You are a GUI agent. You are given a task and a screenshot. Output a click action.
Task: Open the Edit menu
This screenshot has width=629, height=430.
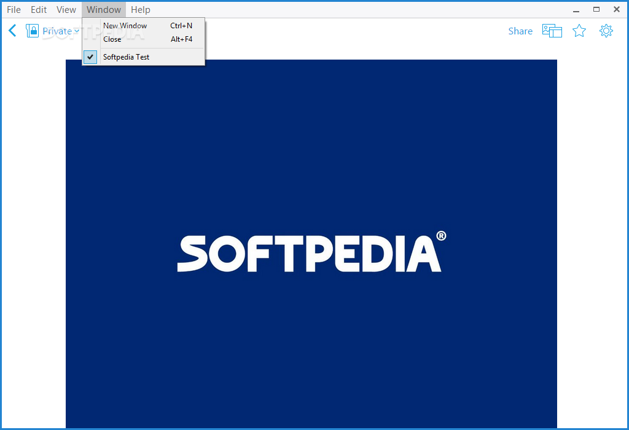pyautogui.click(x=39, y=9)
